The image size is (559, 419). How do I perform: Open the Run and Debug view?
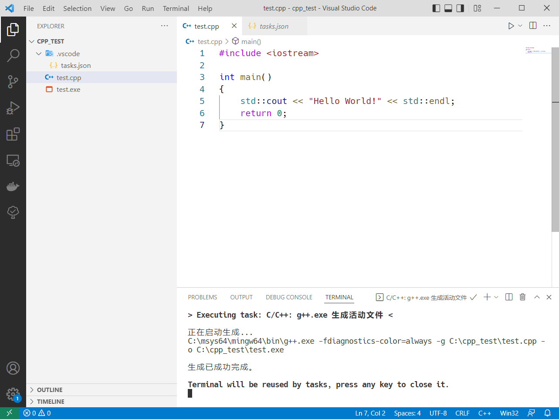click(13, 108)
